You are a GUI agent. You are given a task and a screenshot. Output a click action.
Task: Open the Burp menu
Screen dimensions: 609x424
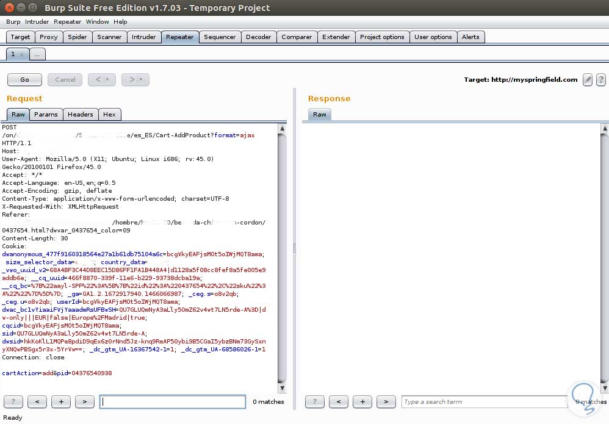pos(13,21)
